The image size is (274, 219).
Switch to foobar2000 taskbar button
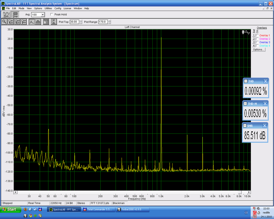point(132,209)
